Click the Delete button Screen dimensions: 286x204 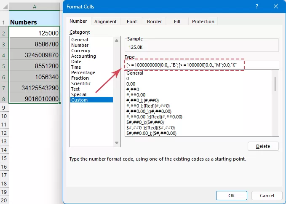(x=263, y=146)
